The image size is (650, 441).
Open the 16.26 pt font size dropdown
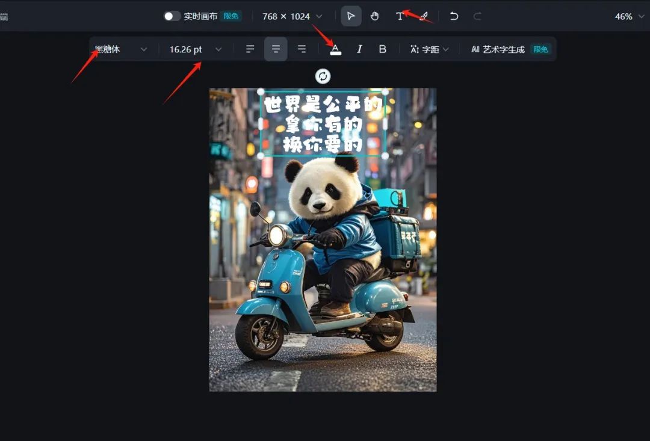[195, 49]
